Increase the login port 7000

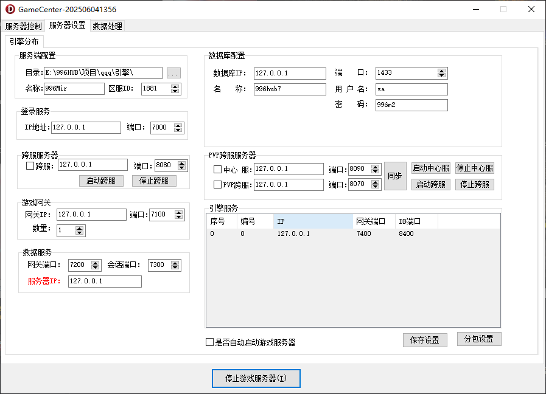tap(178, 125)
